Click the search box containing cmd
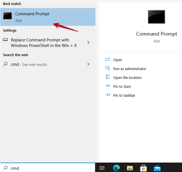Image resolution: width=182 pixels, height=172 pixels. click(50, 168)
